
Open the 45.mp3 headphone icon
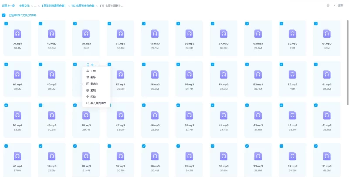click(189, 115)
